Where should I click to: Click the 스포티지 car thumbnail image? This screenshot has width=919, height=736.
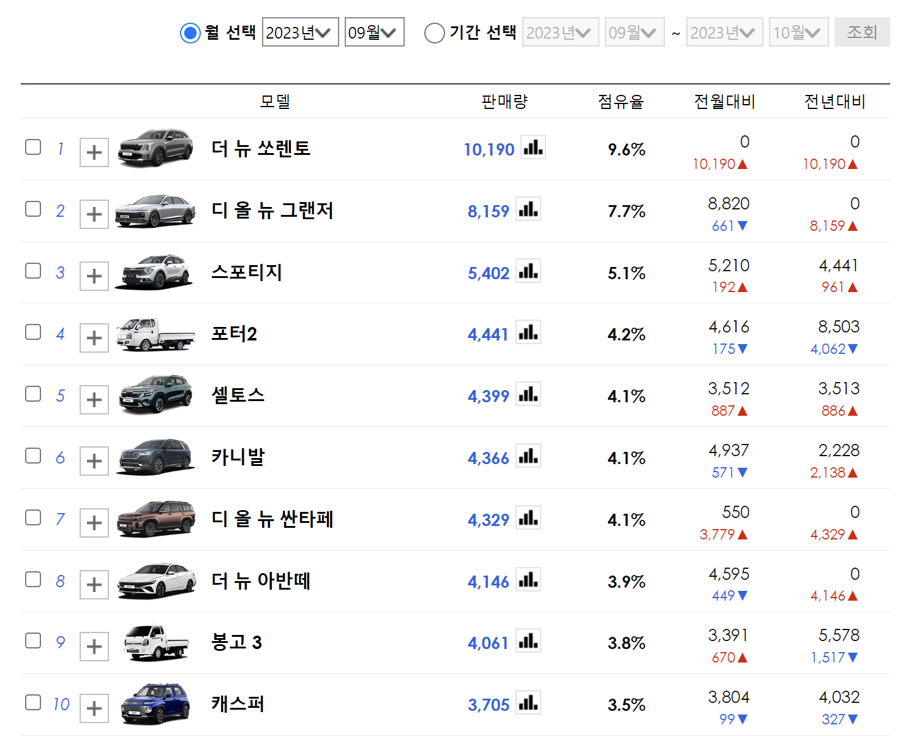coord(156,272)
